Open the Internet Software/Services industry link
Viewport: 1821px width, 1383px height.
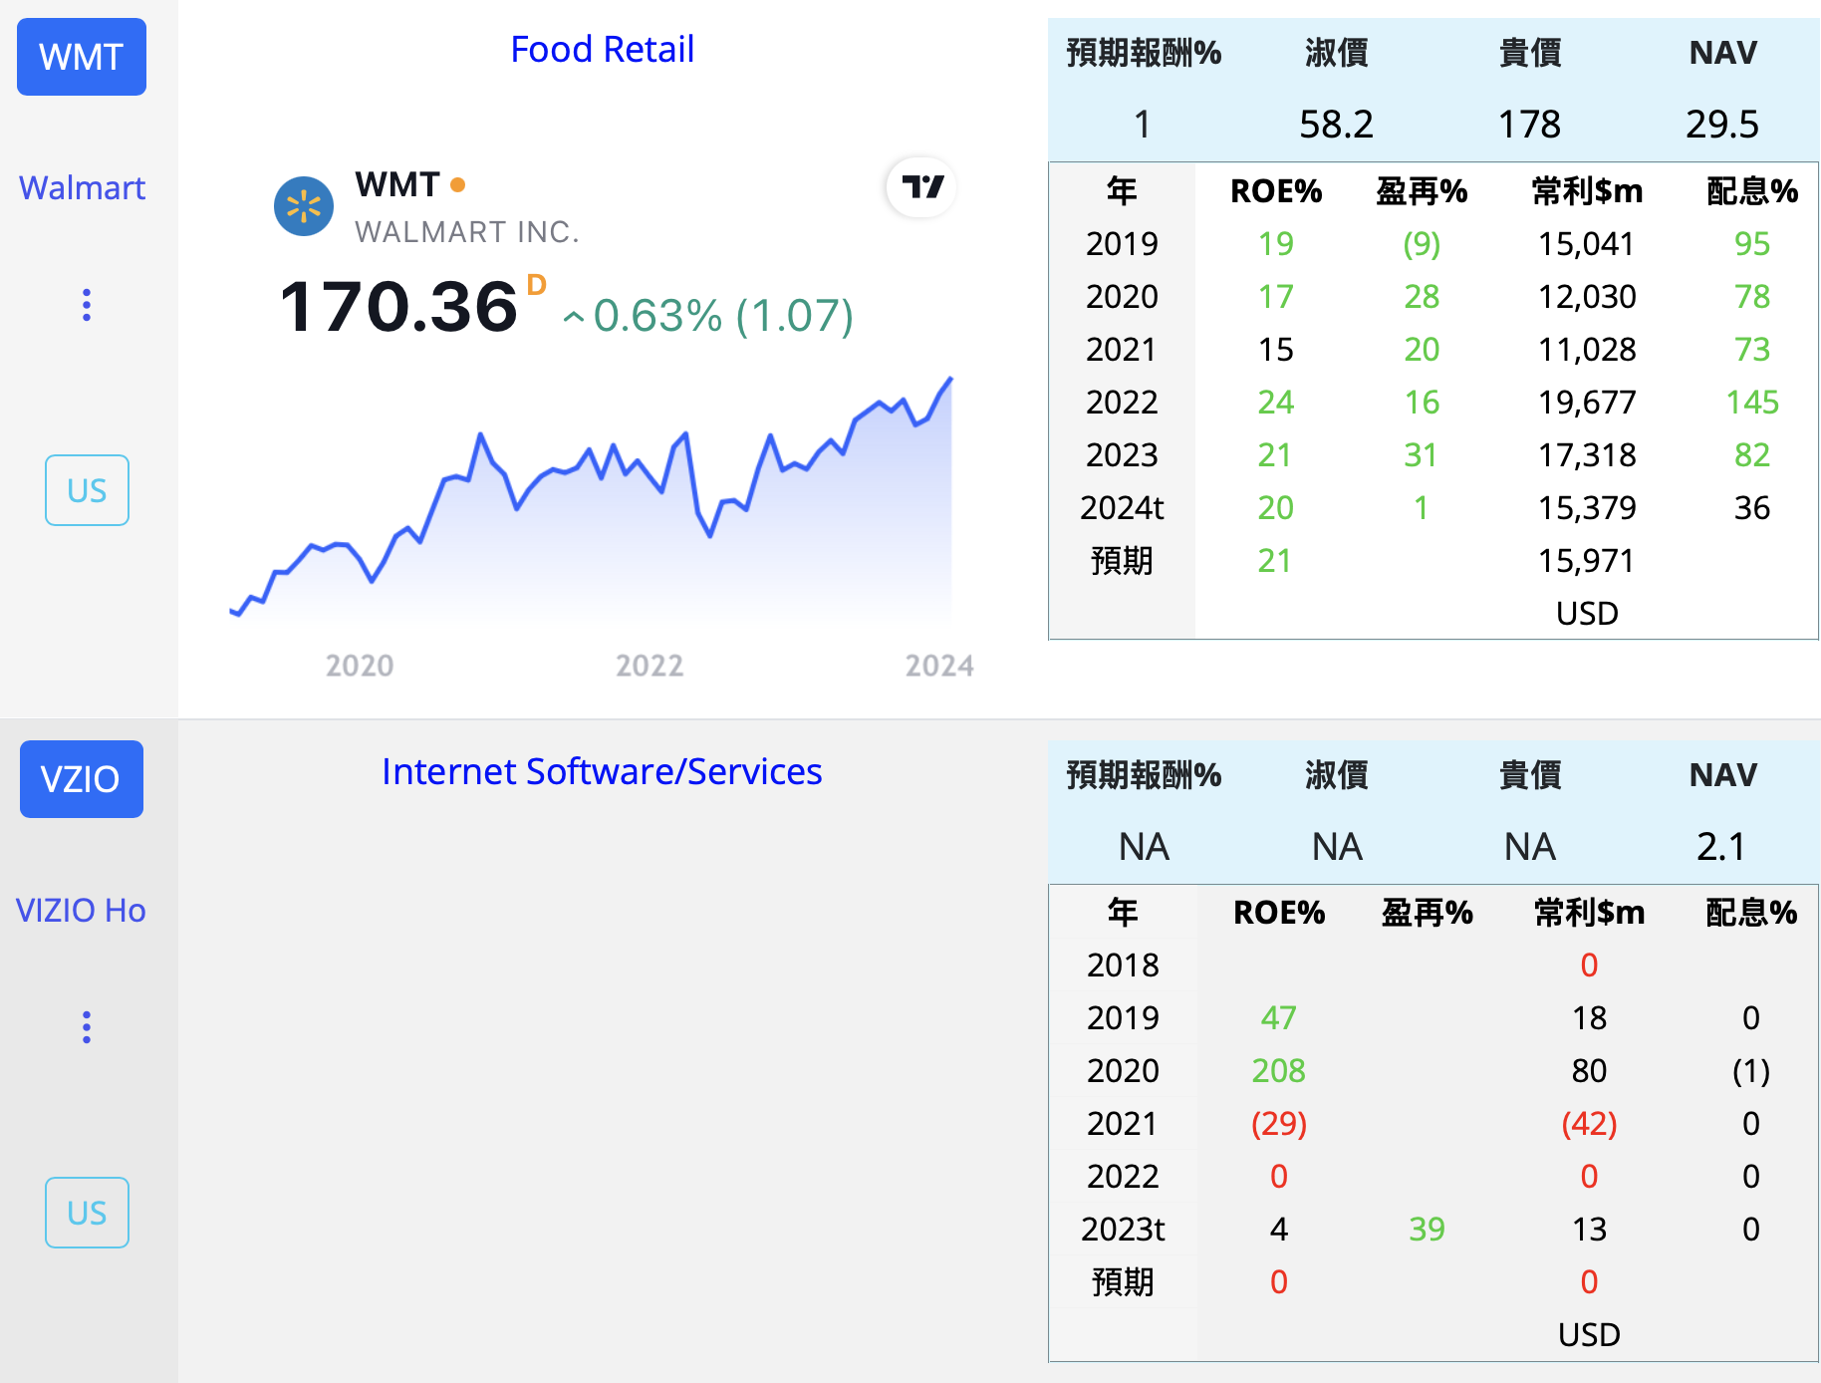(x=602, y=771)
